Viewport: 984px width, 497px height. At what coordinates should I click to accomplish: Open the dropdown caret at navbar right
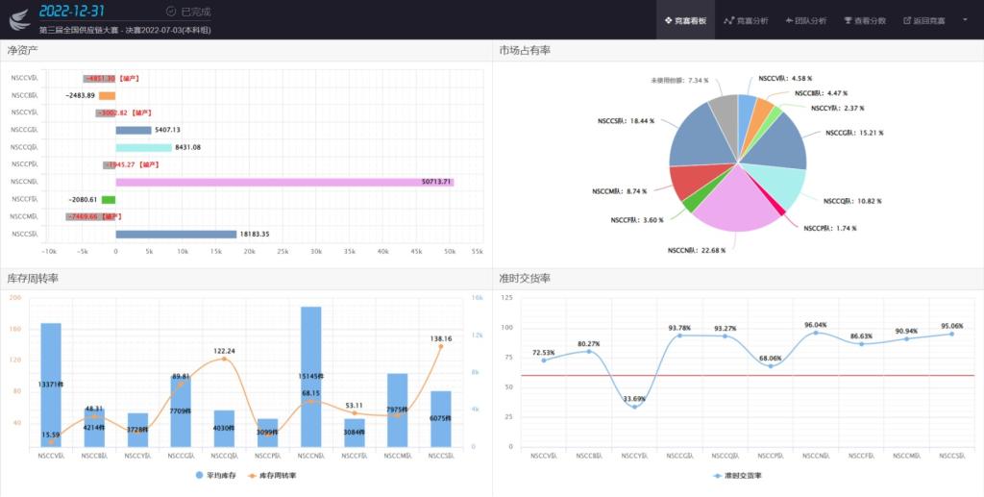(x=965, y=19)
